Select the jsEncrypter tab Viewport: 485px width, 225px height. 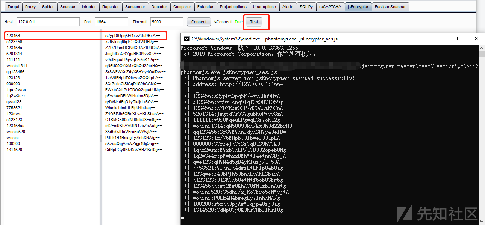click(x=358, y=7)
